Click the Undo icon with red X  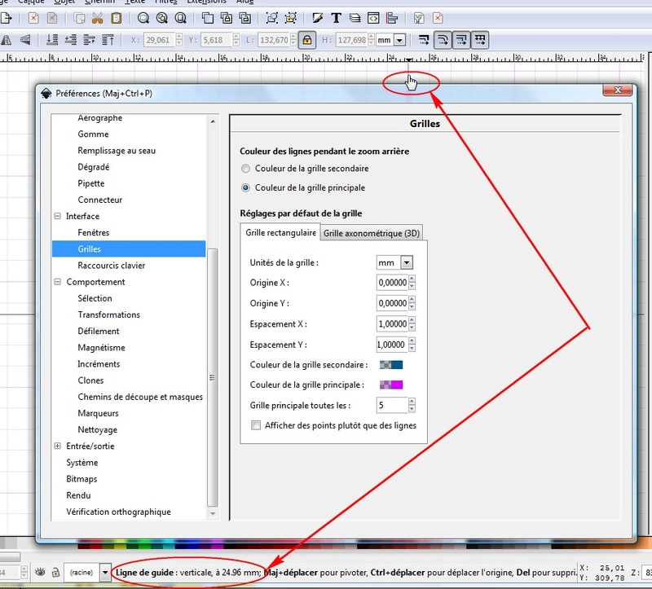33,18
